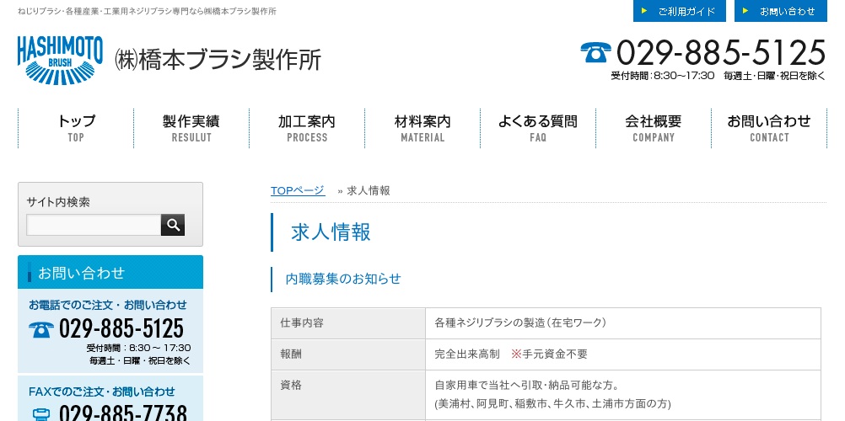This screenshot has width=845, height=421.
Task: Open よくある質問 FAQ menu item
Action: click(538, 128)
